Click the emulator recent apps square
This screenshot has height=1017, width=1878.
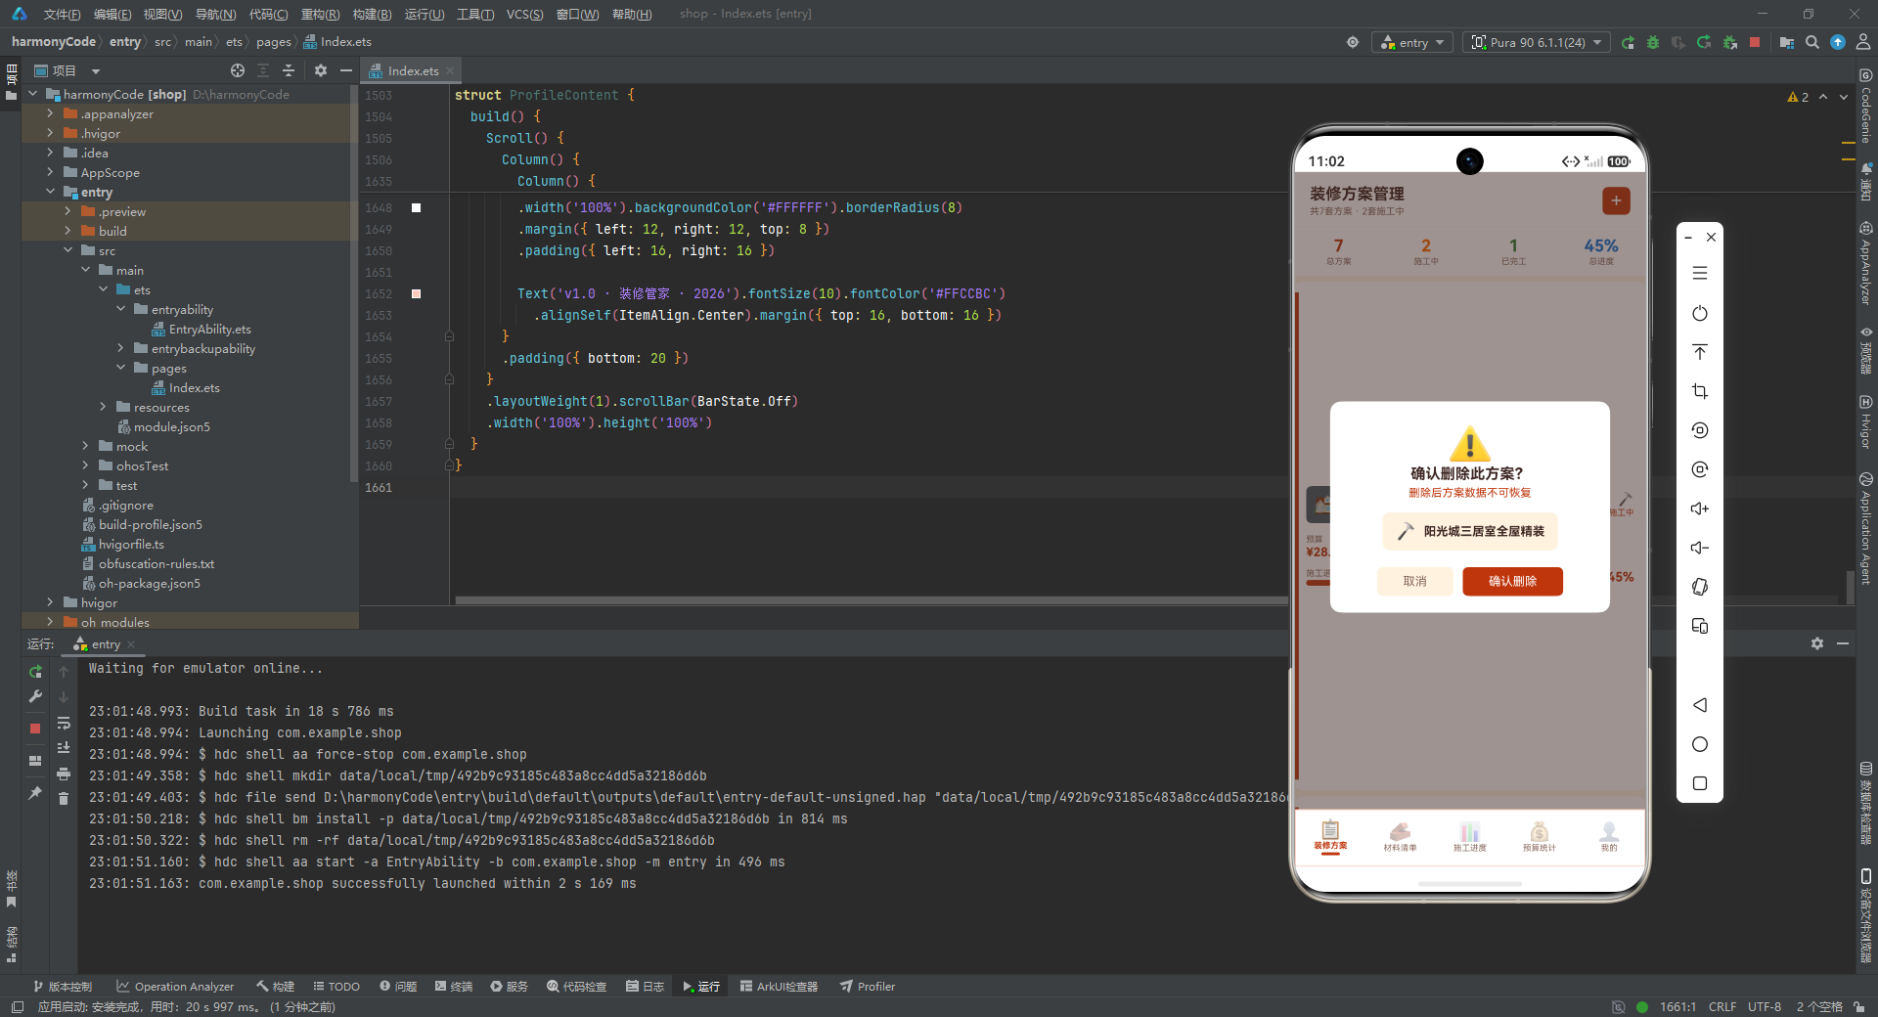point(1700,783)
